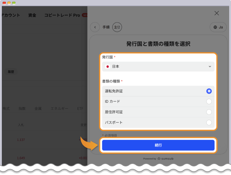Viewport: 231px width, 175px height.
Task: Click the Japan flag icon in dropdown
Action: pyautogui.click(x=107, y=67)
